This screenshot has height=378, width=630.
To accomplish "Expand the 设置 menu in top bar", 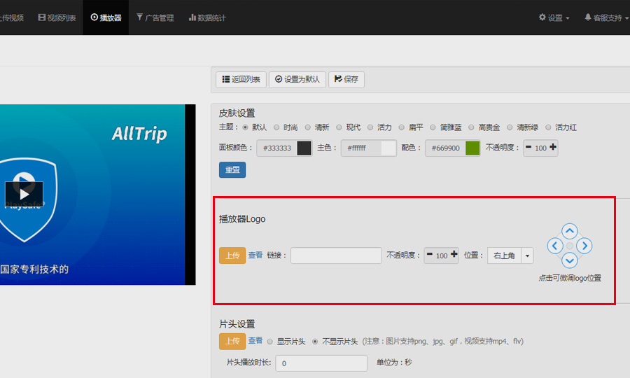I will (554, 17).
